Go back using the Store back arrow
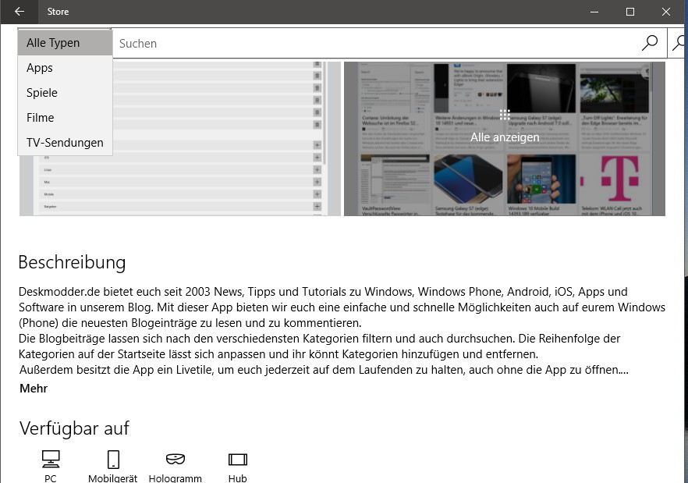The image size is (688, 483). (20, 12)
